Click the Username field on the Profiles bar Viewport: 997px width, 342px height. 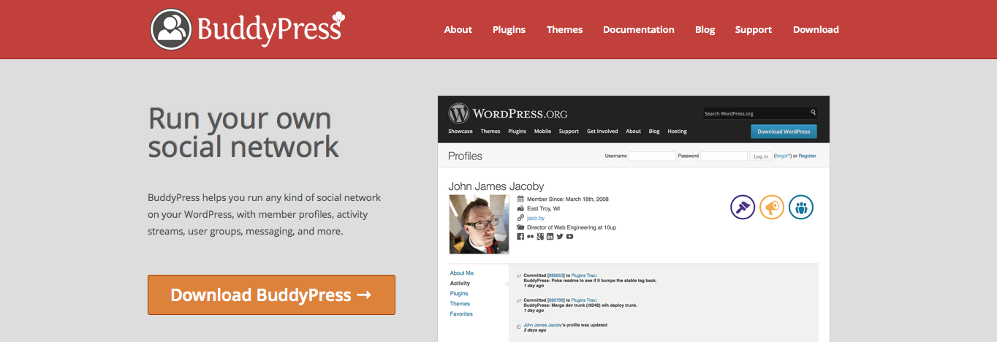(x=652, y=156)
